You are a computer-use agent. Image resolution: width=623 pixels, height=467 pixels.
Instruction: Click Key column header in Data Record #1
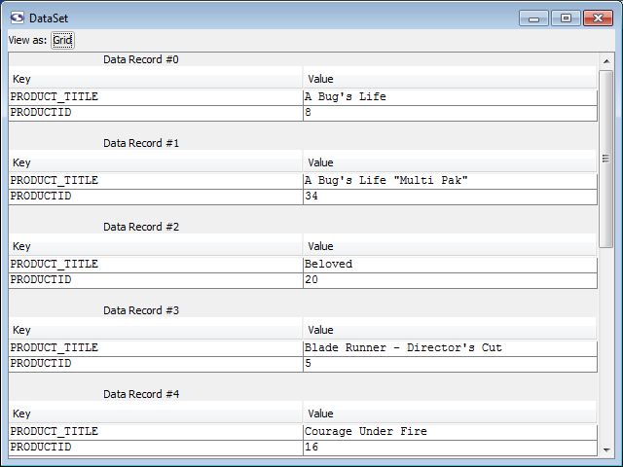click(x=156, y=162)
